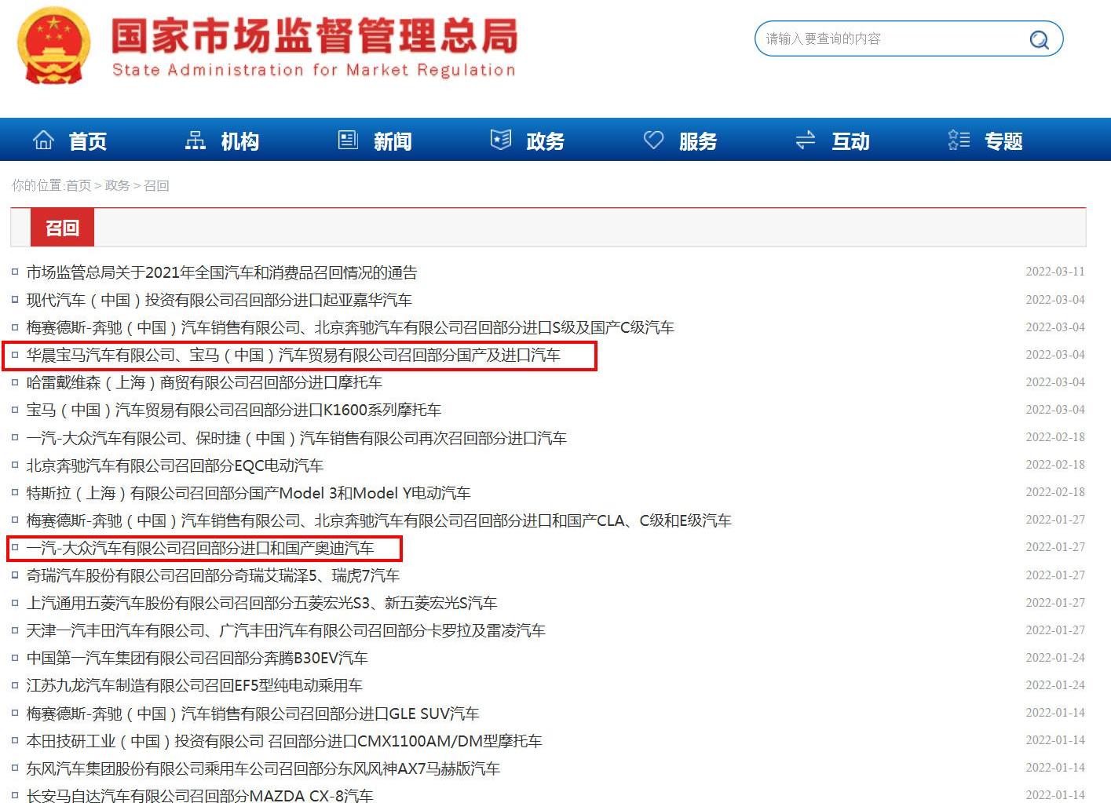Viewport: 1111px width, 803px height.
Task: Open the 华晨宝马 国产及进口汽车 recall notice
Action: (x=293, y=355)
